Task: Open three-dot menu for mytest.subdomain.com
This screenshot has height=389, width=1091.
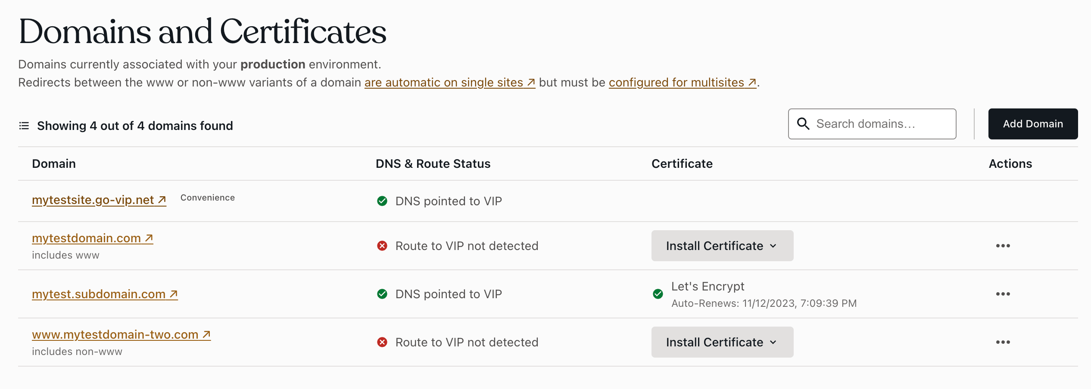Action: click(x=1003, y=294)
